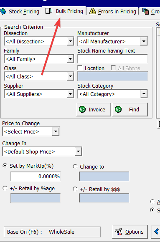Click the Set by MarkUp percentage field
The image size is (160, 242).
[x=36, y=176]
